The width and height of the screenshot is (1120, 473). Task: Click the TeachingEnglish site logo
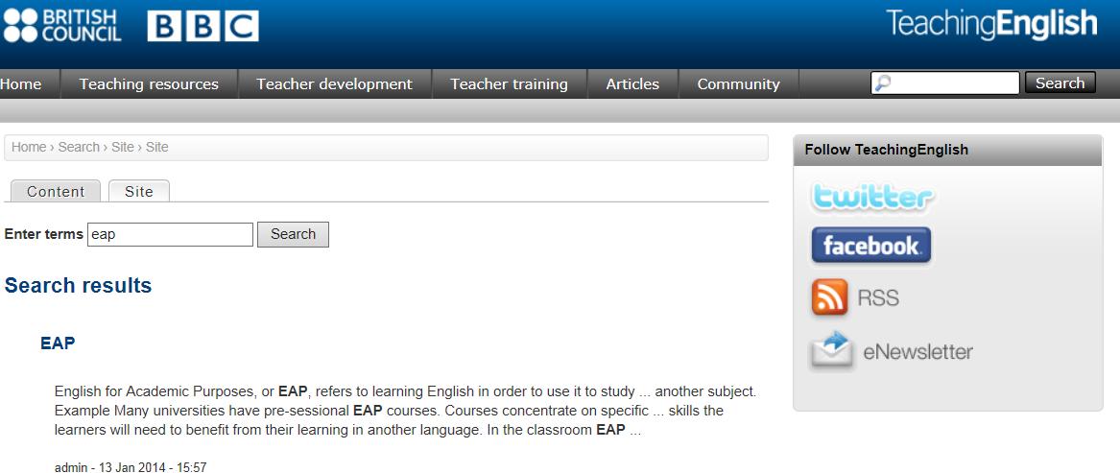coord(990,23)
